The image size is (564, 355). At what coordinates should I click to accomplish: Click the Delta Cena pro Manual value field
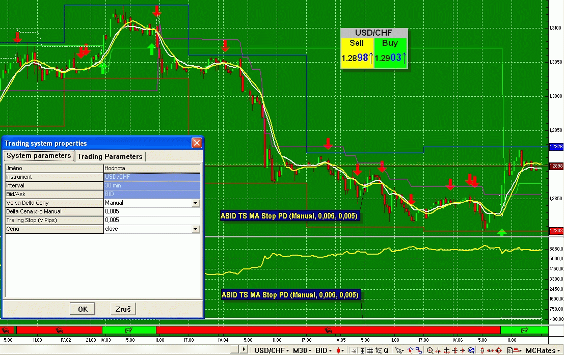pyautogui.click(x=151, y=211)
